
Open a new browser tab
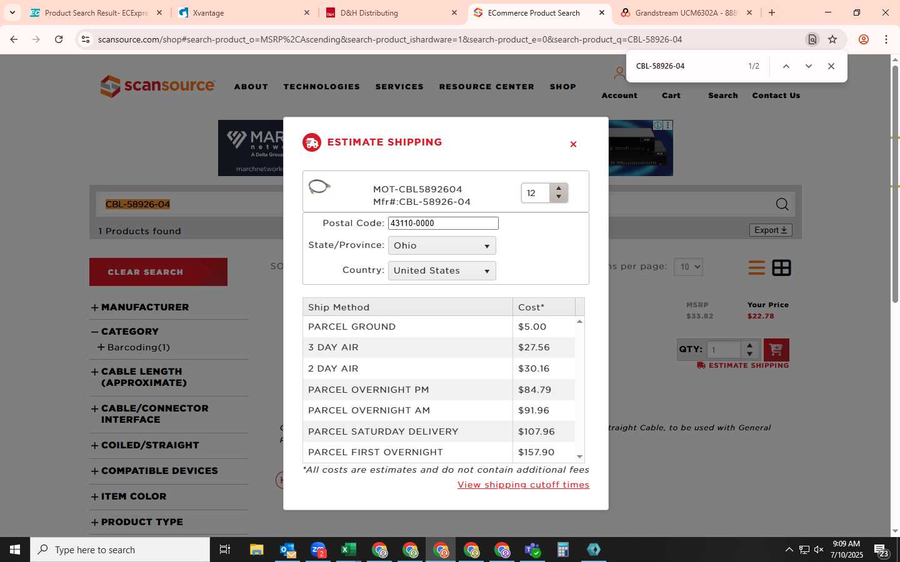pyautogui.click(x=772, y=12)
